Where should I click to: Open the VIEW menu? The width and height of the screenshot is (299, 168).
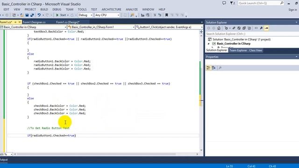point(17,9)
